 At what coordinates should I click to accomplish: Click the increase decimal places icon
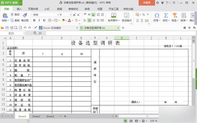pos(138,20)
